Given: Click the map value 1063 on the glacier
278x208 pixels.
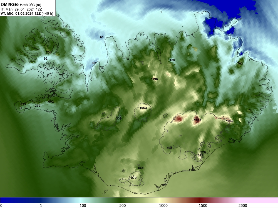Looking at the screenshot, I should [143, 108].
